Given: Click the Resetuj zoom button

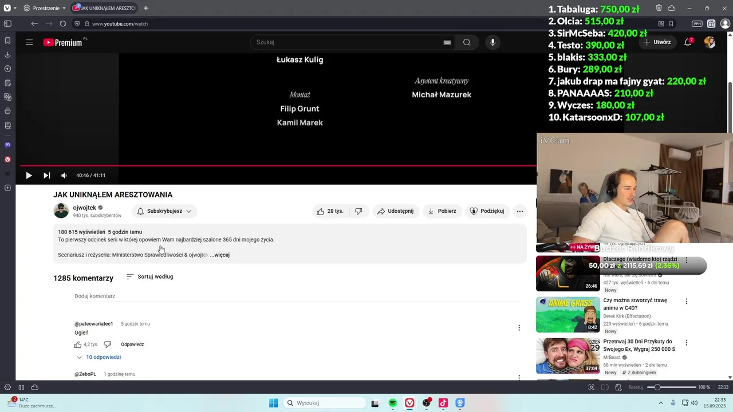Looking at the screenshot, I should pos(636,387).
